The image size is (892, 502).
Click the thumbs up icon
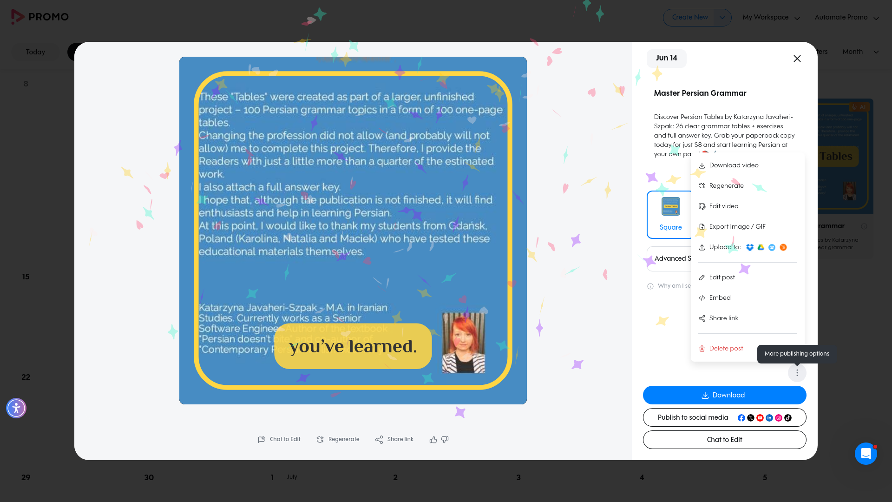[x=433, y=439]
